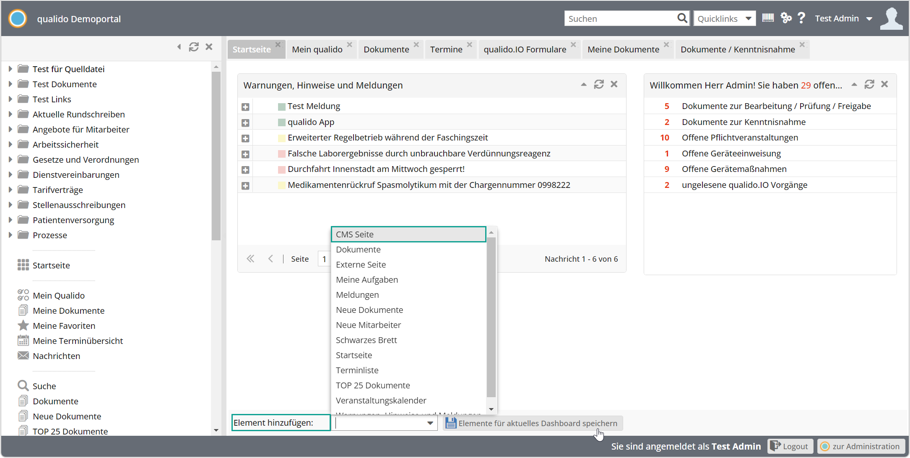Click Elemente für aktuelles Dashboard speichern
The height and width of the screenshot is (458, 910).
(533, 423)
